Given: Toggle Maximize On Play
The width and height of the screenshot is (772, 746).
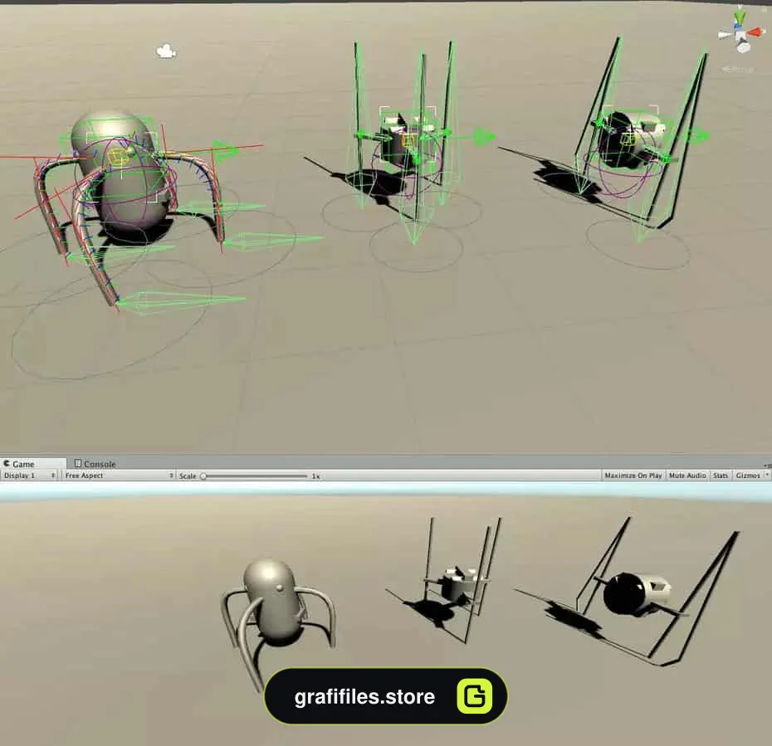Looking at the screenshot, I should coord(633,475).
